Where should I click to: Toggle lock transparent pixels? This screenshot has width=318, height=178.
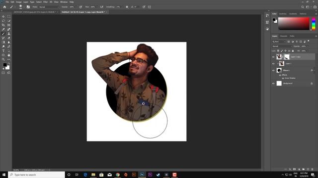pyautogui.click(x=278, y=51)
